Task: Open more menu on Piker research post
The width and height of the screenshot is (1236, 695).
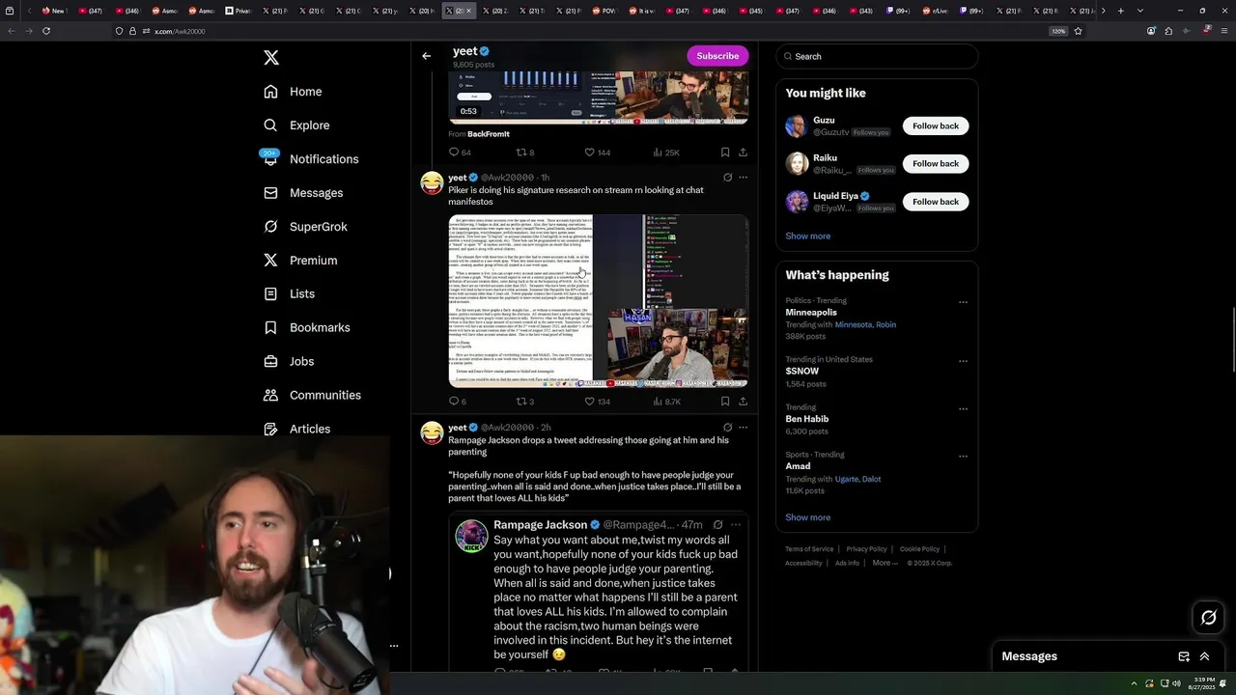Action: click(x=743, y=178)
